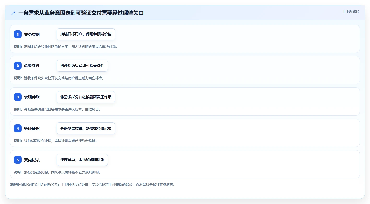This screenshot has width=370, height=204.
Task: Click the note starting 关系缺失时难以回答需求
Action: point(57,109)
